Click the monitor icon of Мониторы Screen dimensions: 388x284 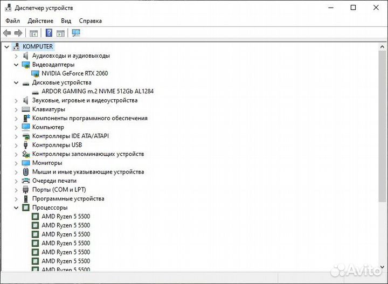(x=26, y=163)
